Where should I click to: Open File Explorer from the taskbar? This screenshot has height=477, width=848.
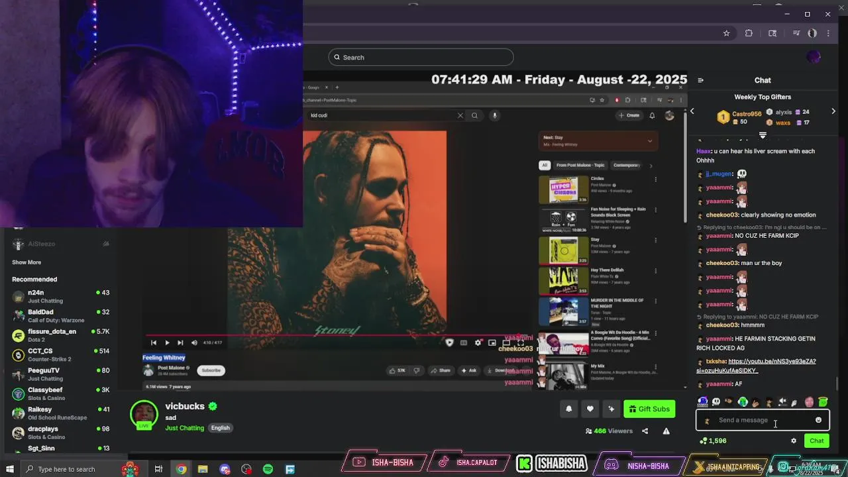coord(203,469)
